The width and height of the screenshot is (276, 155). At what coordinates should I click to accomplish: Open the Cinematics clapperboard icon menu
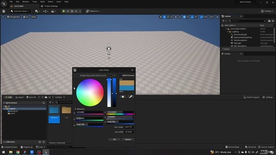point(53,11)
